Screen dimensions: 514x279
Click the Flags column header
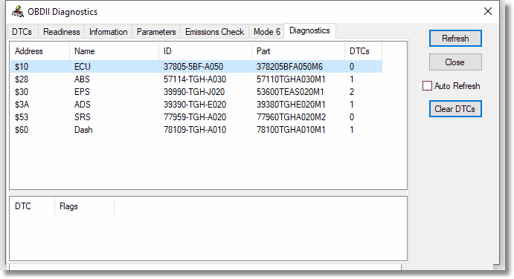pos(84,206)
